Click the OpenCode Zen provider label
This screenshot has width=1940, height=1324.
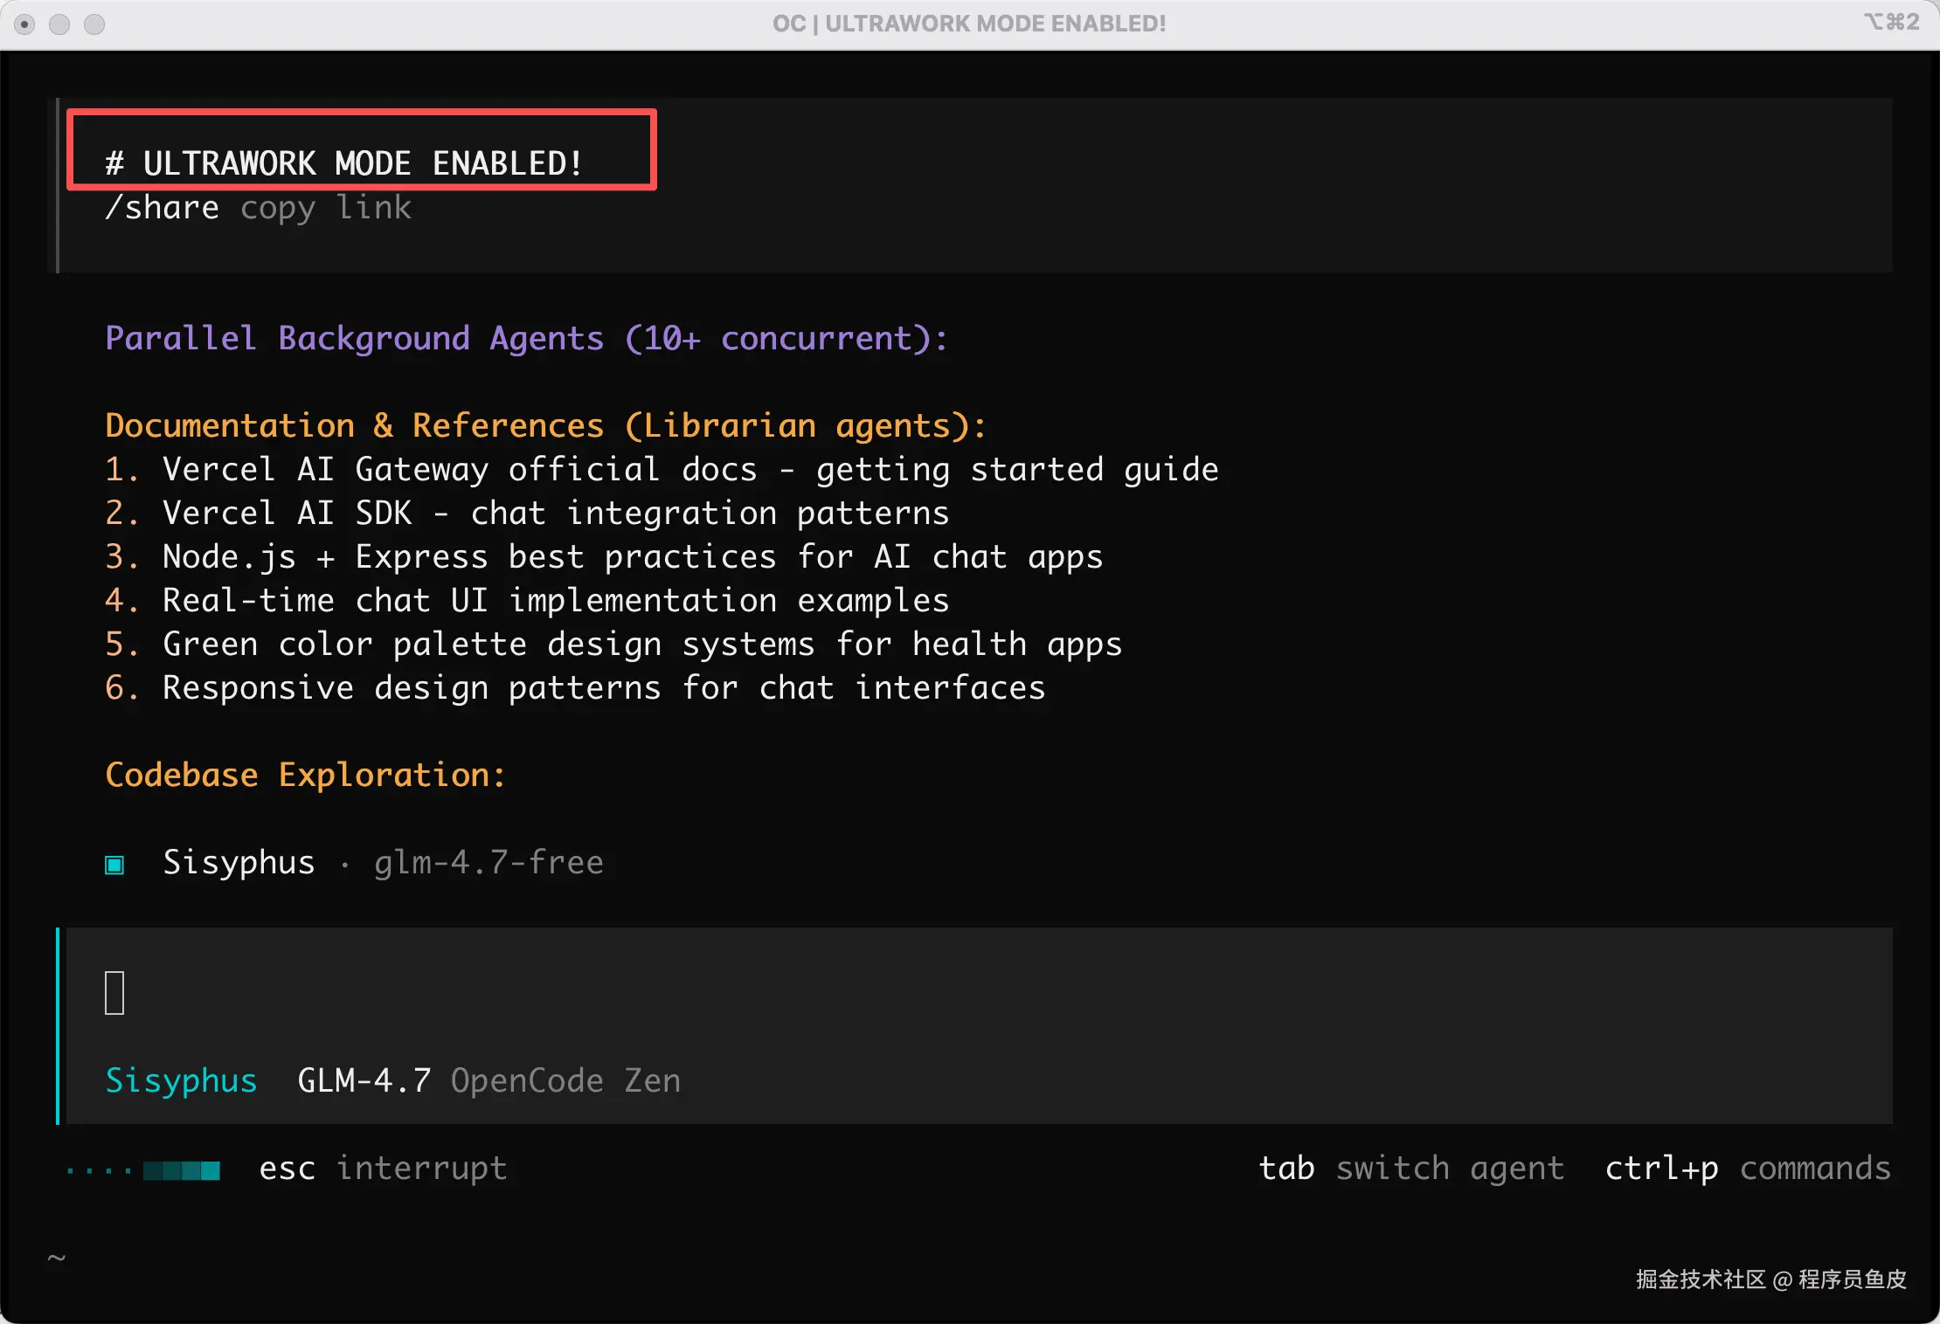(565, 1081)
